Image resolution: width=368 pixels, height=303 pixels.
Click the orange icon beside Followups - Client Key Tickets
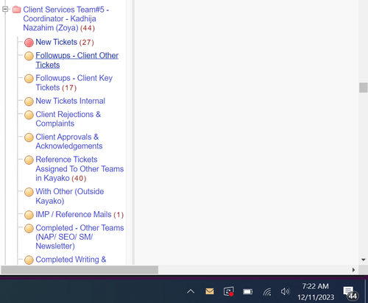29,79
